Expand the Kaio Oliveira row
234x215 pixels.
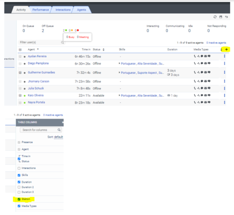click(x=20, y=95)
